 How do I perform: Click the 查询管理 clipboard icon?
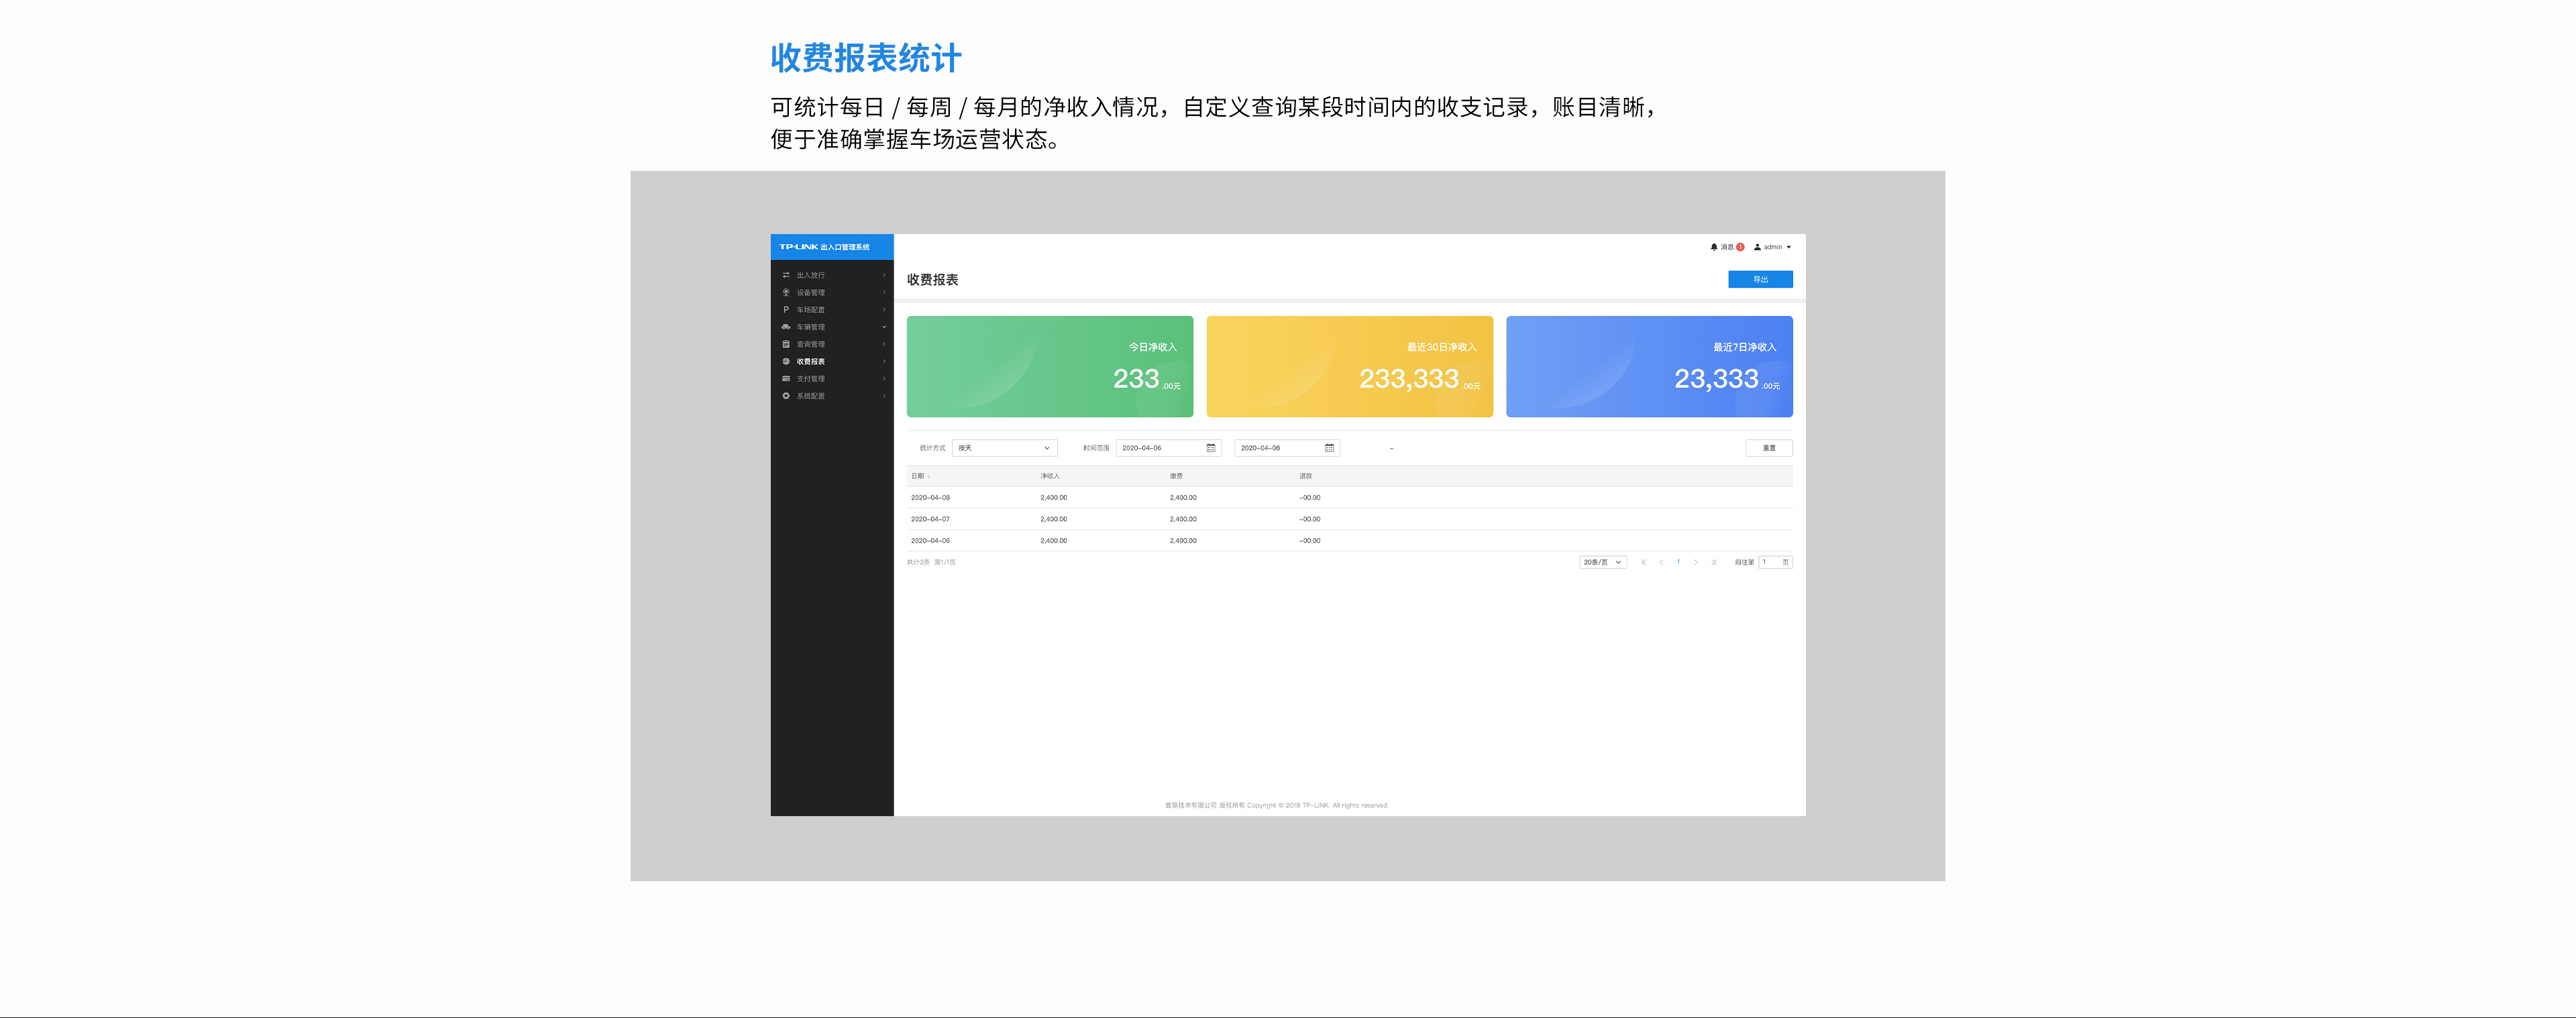pos(786,344)
